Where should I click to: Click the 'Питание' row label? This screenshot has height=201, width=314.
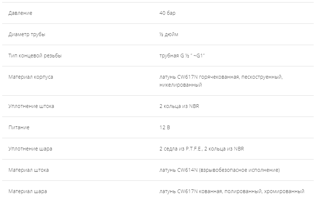(19, 127)
